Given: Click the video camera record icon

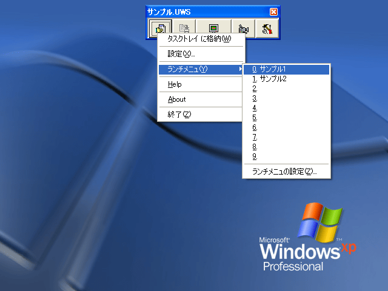Looking at the screenshot, I should [242, 28].
